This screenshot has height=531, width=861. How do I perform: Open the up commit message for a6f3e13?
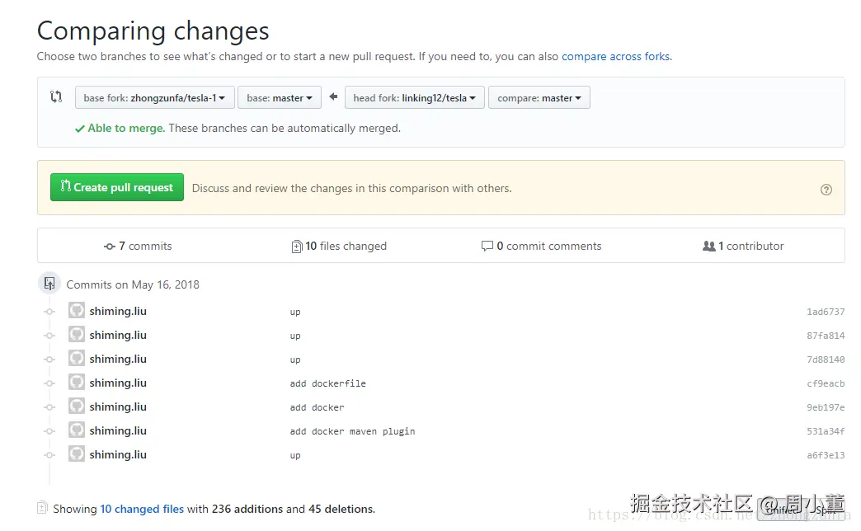[295, 456]
